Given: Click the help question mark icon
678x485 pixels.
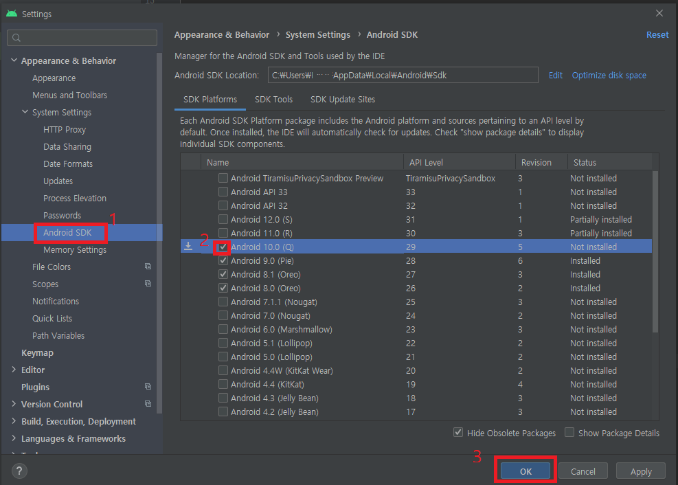Looking at the screenshot, I should (19, 471).
